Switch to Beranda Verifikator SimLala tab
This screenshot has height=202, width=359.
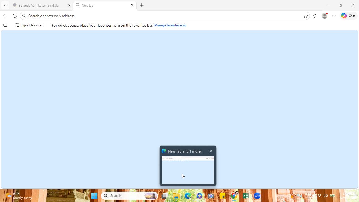pos(39,5)
